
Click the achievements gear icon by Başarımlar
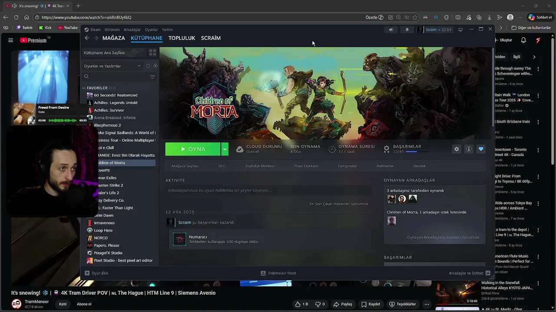pos(386,149)
